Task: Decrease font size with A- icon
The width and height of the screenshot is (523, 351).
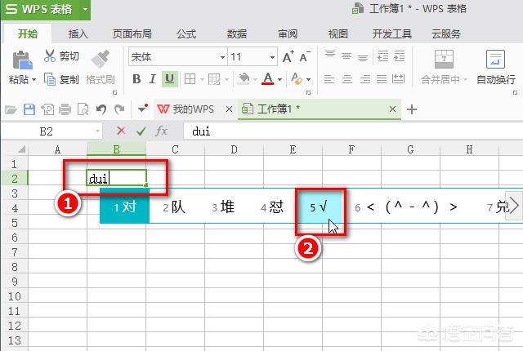Action: [305, 56]
